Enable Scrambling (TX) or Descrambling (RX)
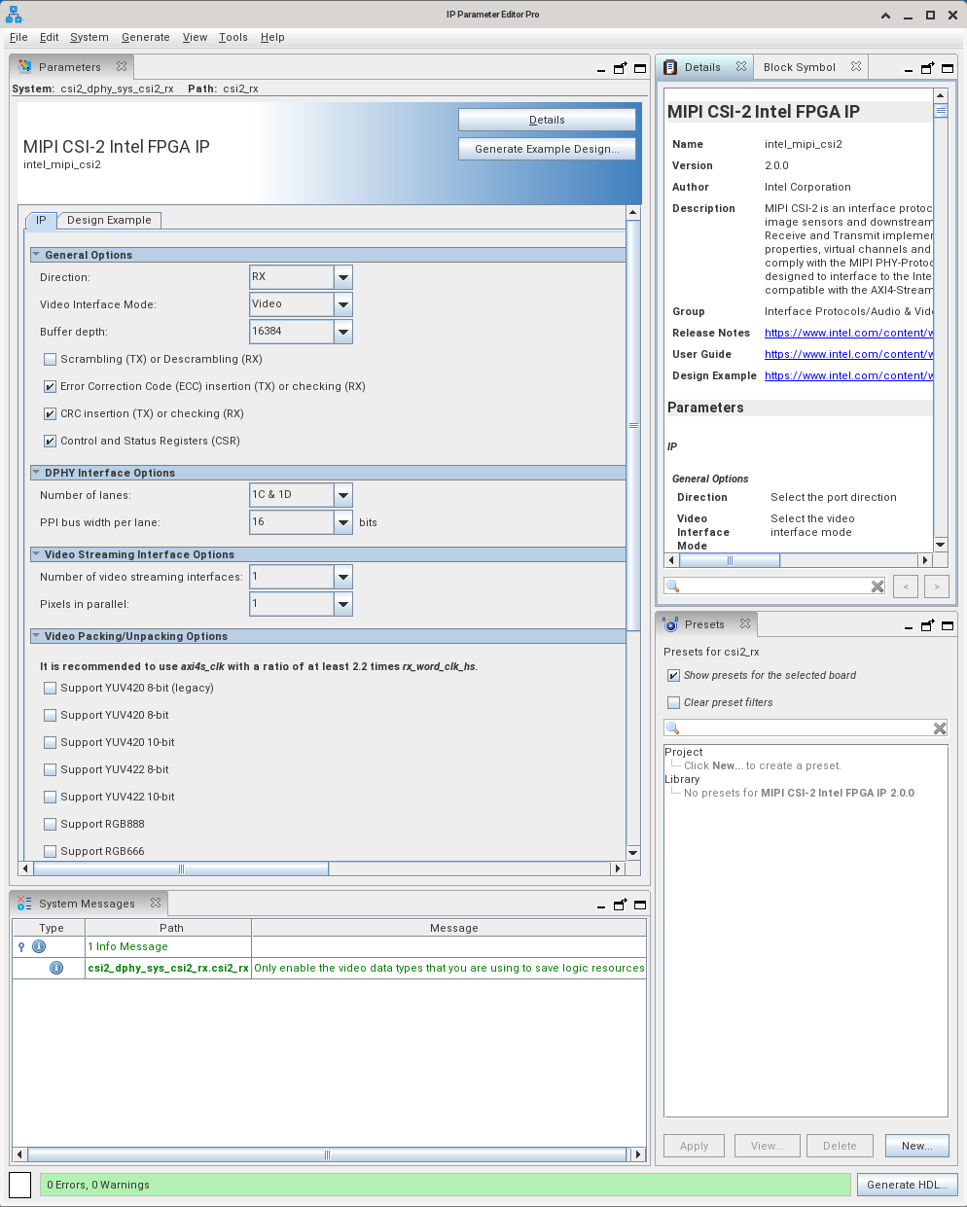 click(x=51, y=360)
